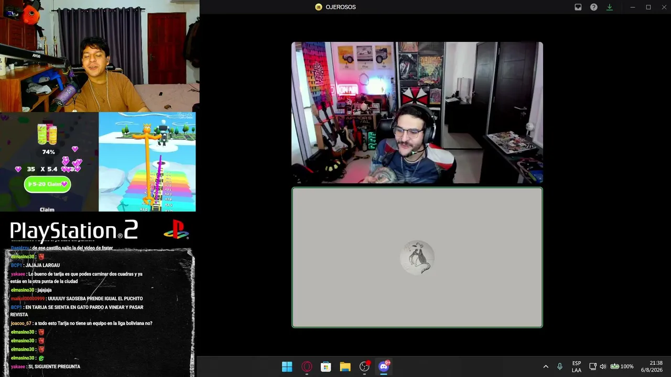Click the OJEROSOS group avatar icon
The width and height of the screenshot is (671, 377).
(x=318, y=7)
